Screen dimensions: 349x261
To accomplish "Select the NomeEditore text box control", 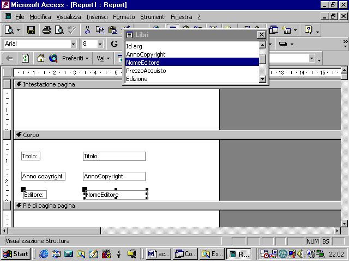I will point(116,195).
